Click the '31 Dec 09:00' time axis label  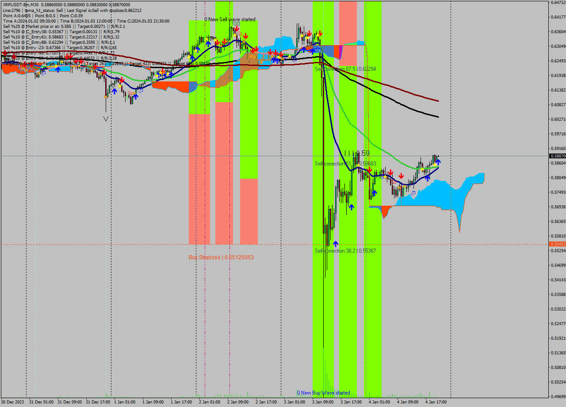coord(69,402)
